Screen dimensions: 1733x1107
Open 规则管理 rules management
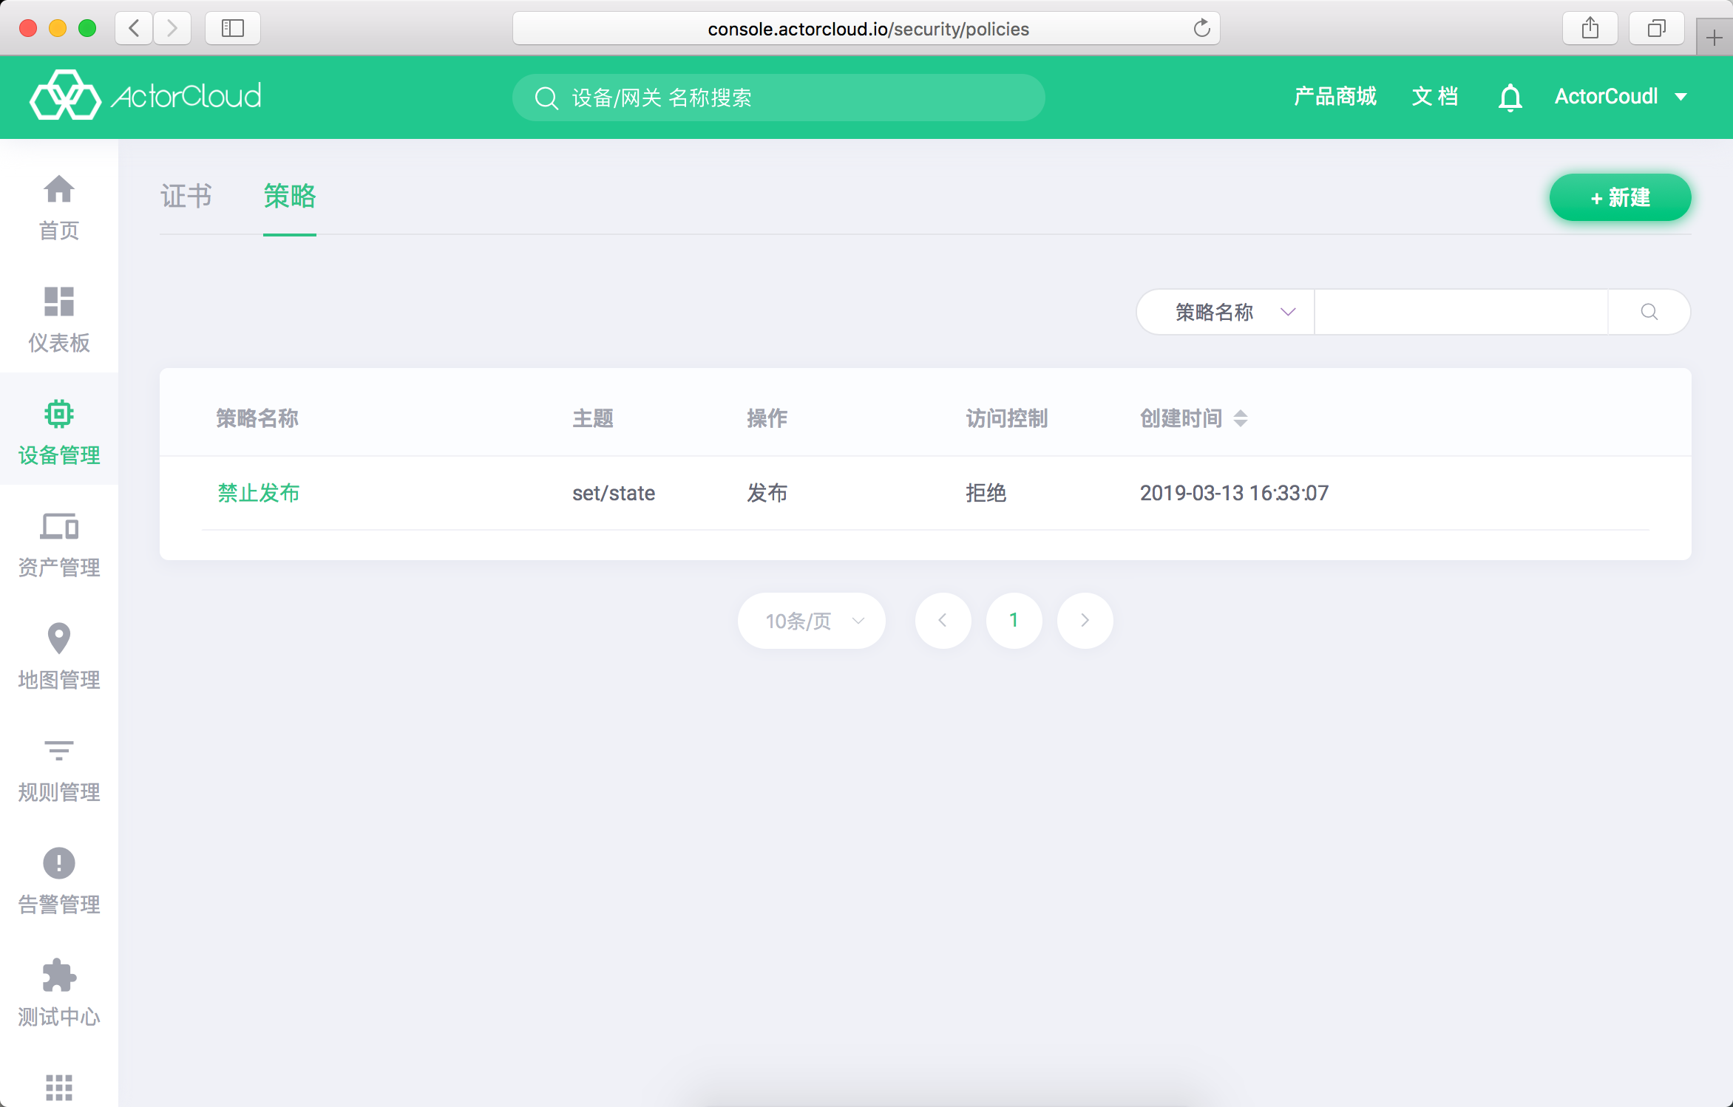coord(59,769)
